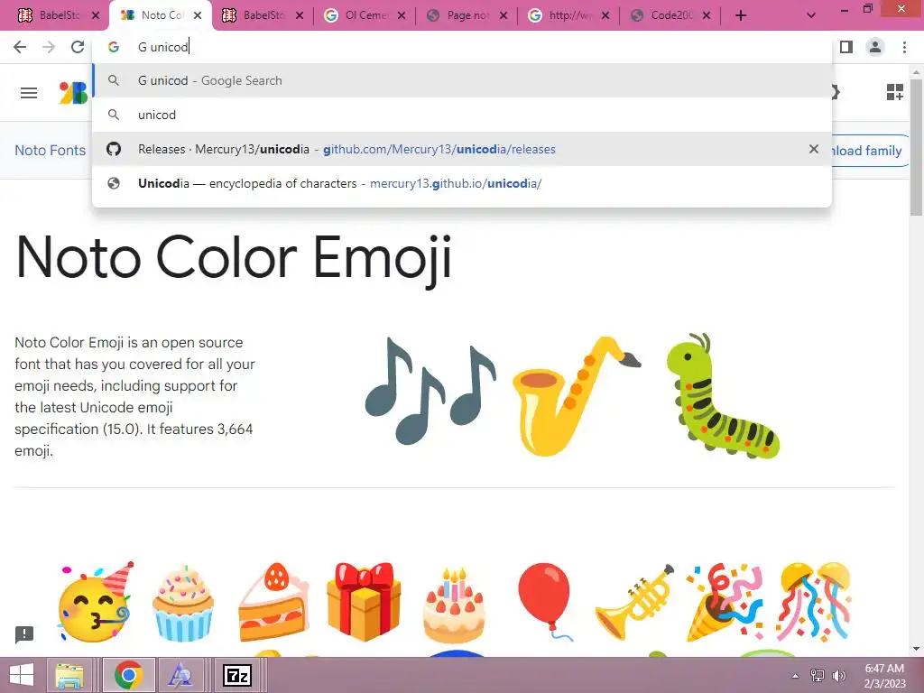This screenshot has width=924, height=693.
Task: Click the wrapped gift emoji
Action: point(364,602)
